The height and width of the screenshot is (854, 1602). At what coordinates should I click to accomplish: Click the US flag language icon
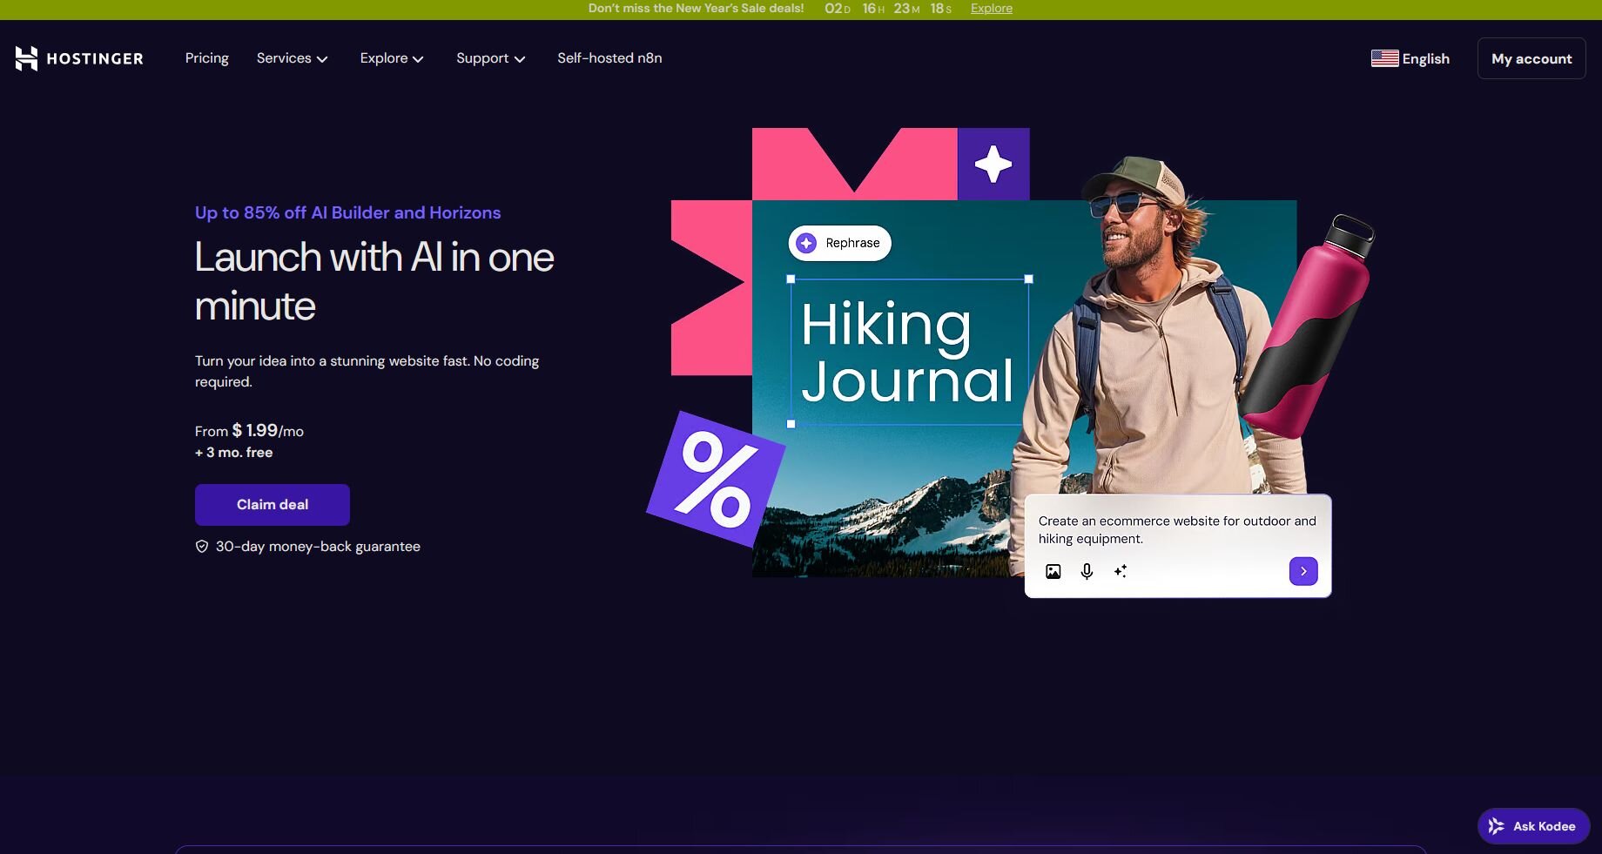pyautogui.click(x=1384, y=58)
